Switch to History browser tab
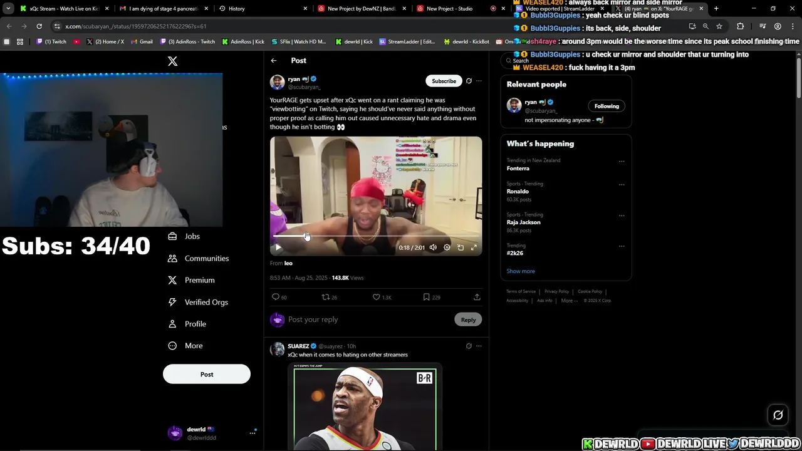This screenshot has height=451, width=802. point(262,9)
